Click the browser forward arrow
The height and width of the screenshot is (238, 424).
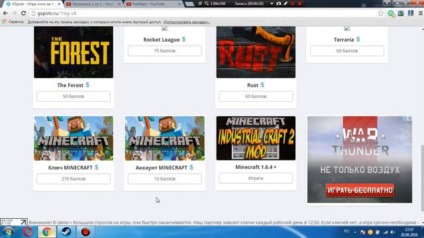click(x=14, y=13)
